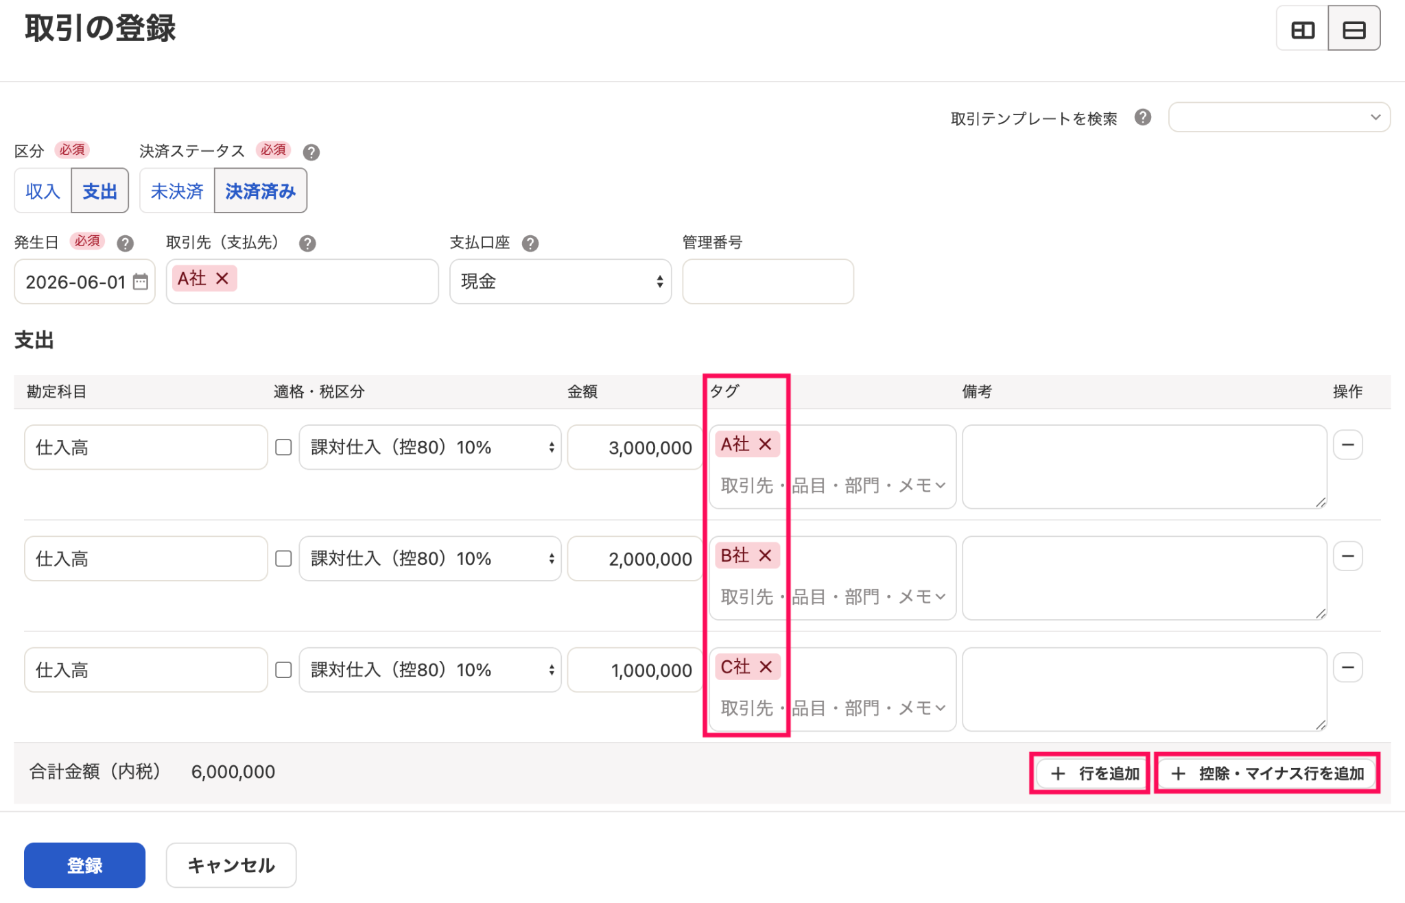
Task: Open the 支払口座 dropdown showing 現金
Action: 560,281
